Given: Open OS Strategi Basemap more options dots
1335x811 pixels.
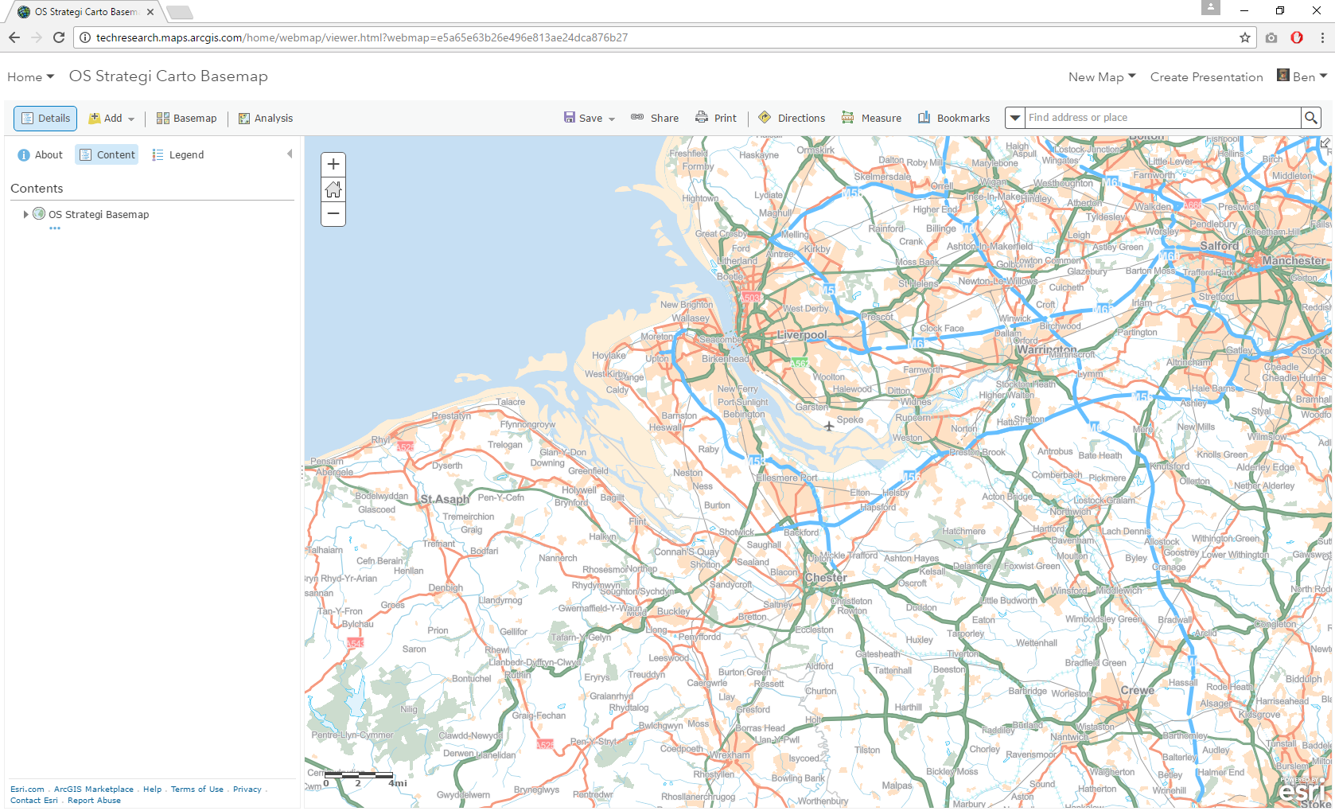Looking at the screenshot, I should (x=55, y=228).
